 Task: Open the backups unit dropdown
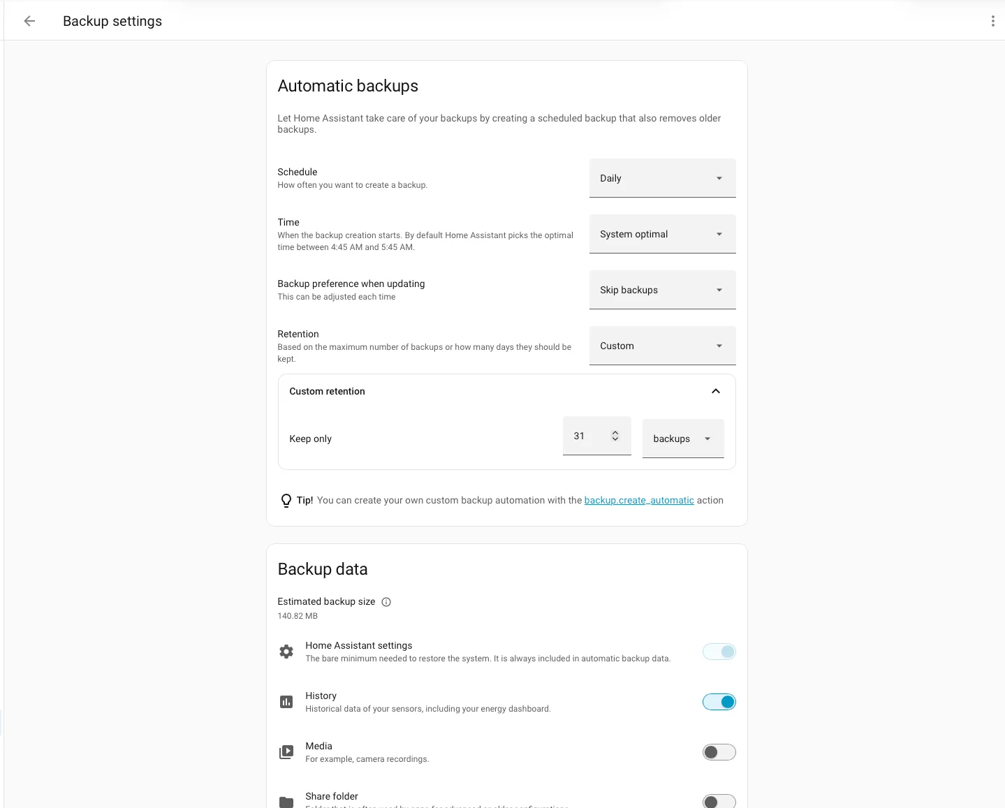[x=683, y=439]
